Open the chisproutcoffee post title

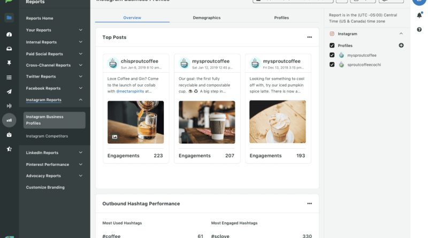coord(140,61)
